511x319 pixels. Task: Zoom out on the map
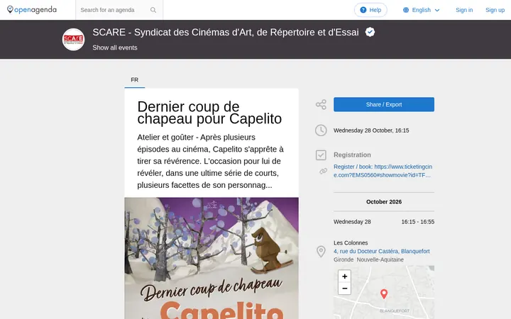coord(344,289)
